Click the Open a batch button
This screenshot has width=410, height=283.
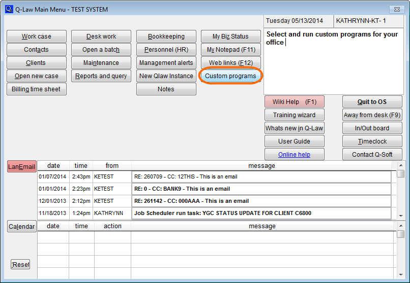tap(101, 50)
